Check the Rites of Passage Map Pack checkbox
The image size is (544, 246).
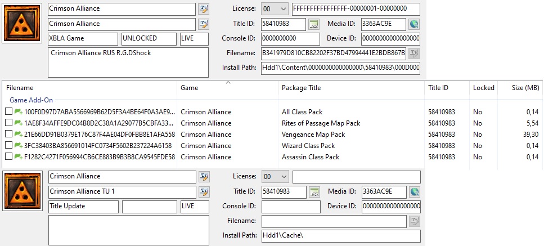click(x=8, y=123)
